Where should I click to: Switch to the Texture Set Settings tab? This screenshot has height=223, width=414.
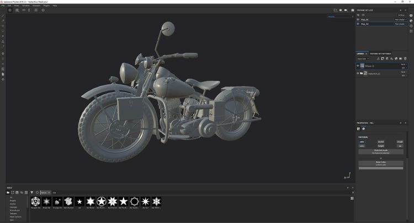(380, 54)
